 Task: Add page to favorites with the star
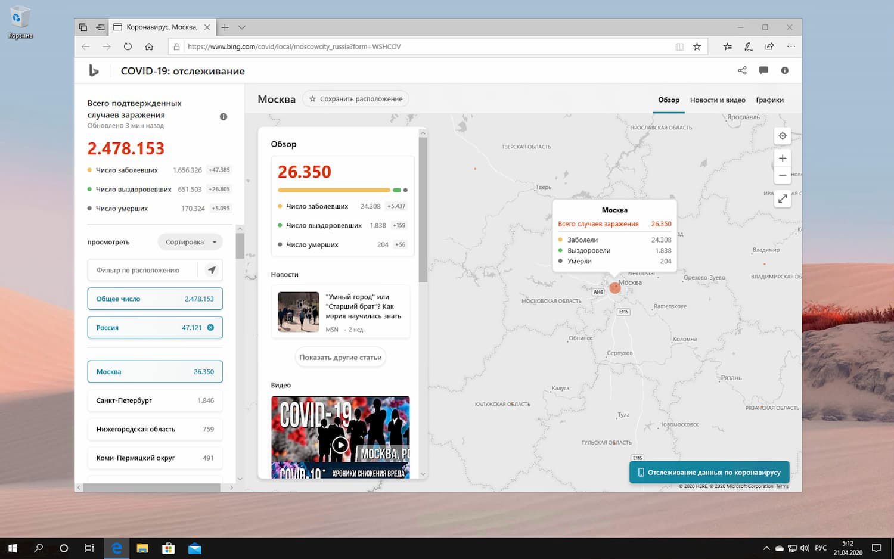pos(697,46)
